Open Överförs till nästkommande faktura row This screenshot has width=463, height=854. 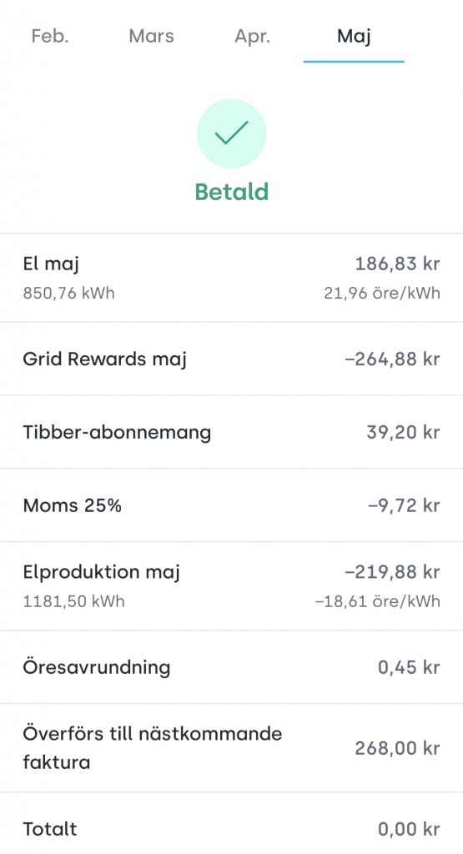pos(232,748)
